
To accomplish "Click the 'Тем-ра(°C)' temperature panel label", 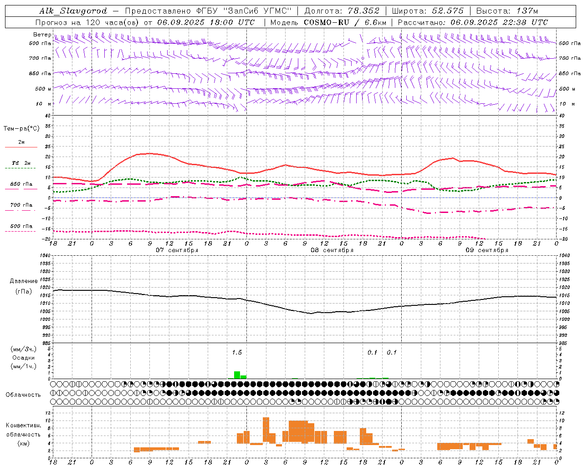I will pos(21,129).
